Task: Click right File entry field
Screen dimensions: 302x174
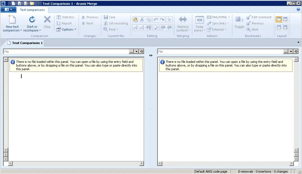Action: coord(220,51)
